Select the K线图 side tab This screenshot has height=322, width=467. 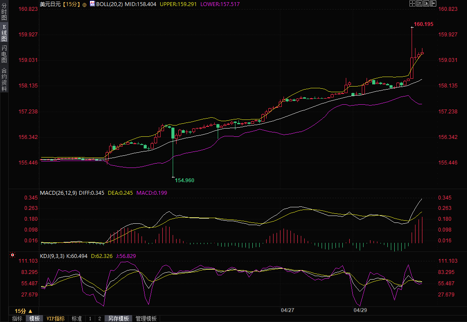[x=4, y=33]
